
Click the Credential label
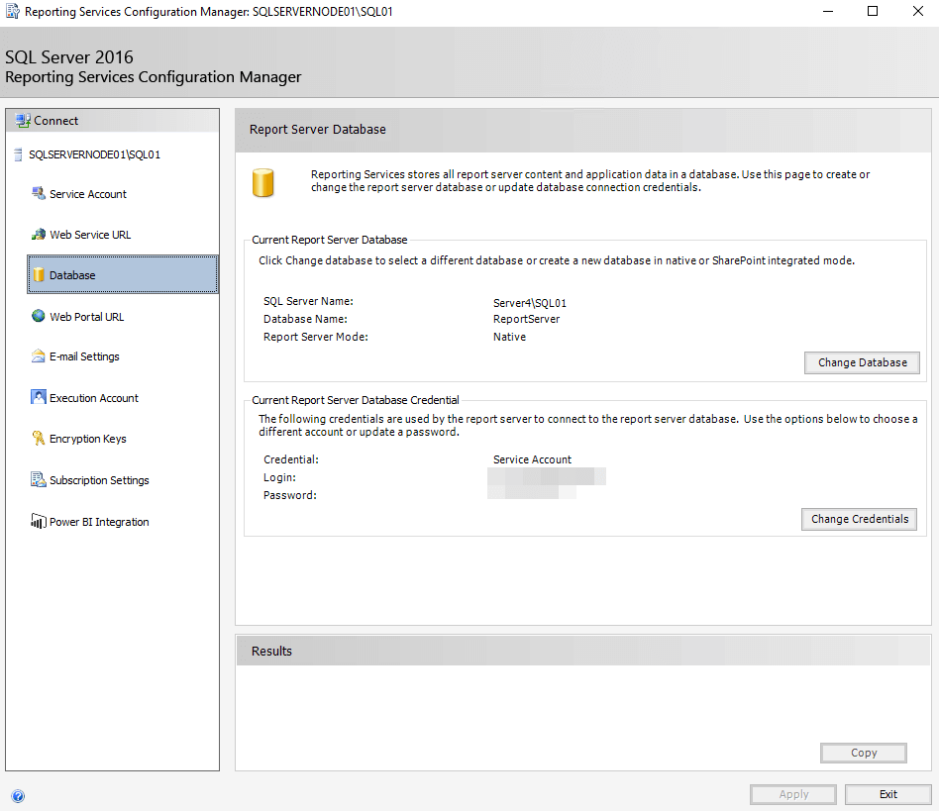coord(291,459)
